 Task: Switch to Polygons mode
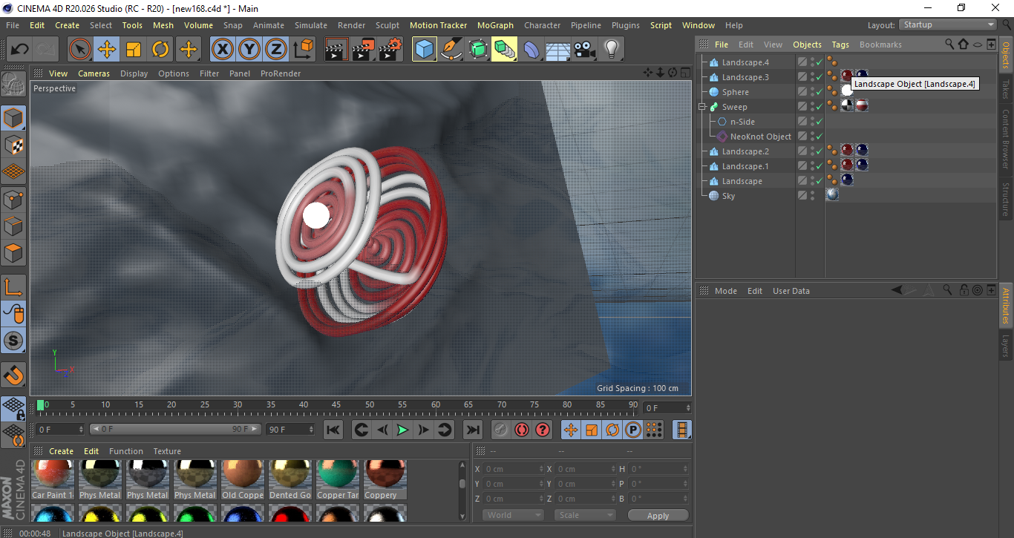click(13, 253)
